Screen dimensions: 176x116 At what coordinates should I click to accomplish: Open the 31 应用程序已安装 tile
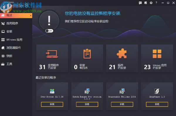pyautogui.click(x=52, y=58)
